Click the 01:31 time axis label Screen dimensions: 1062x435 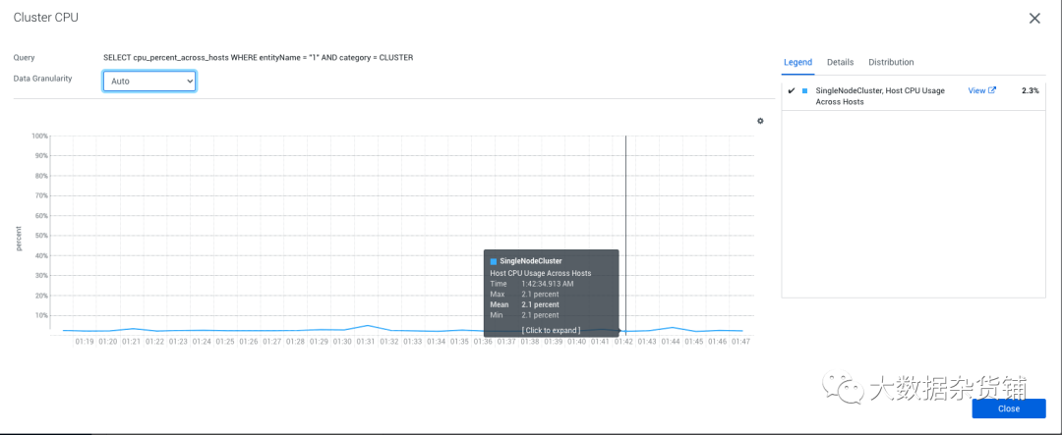366,342
